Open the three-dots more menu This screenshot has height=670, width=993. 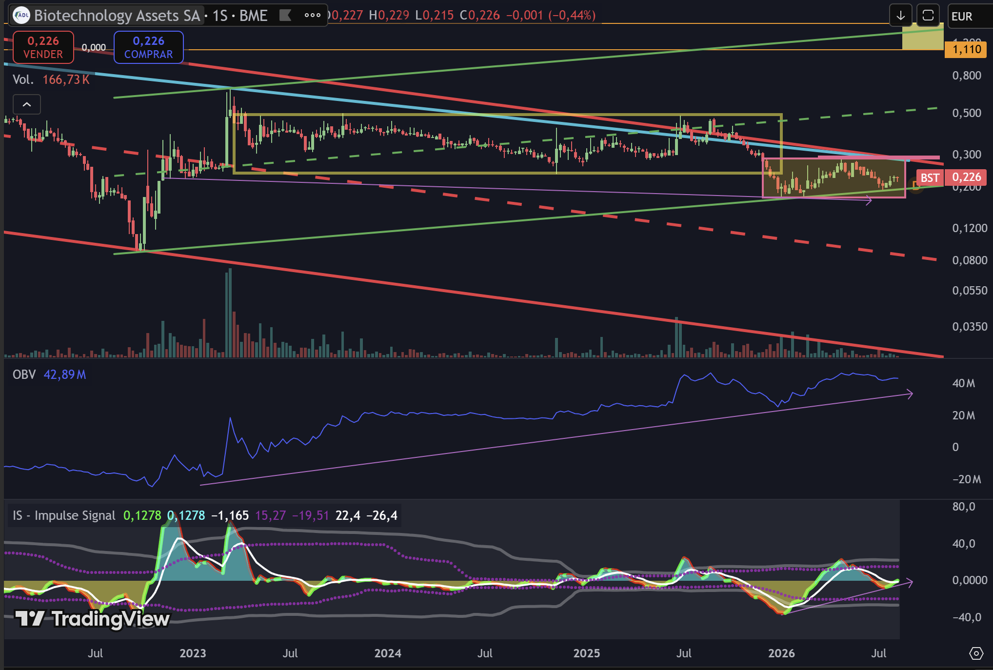coord(313,16)
